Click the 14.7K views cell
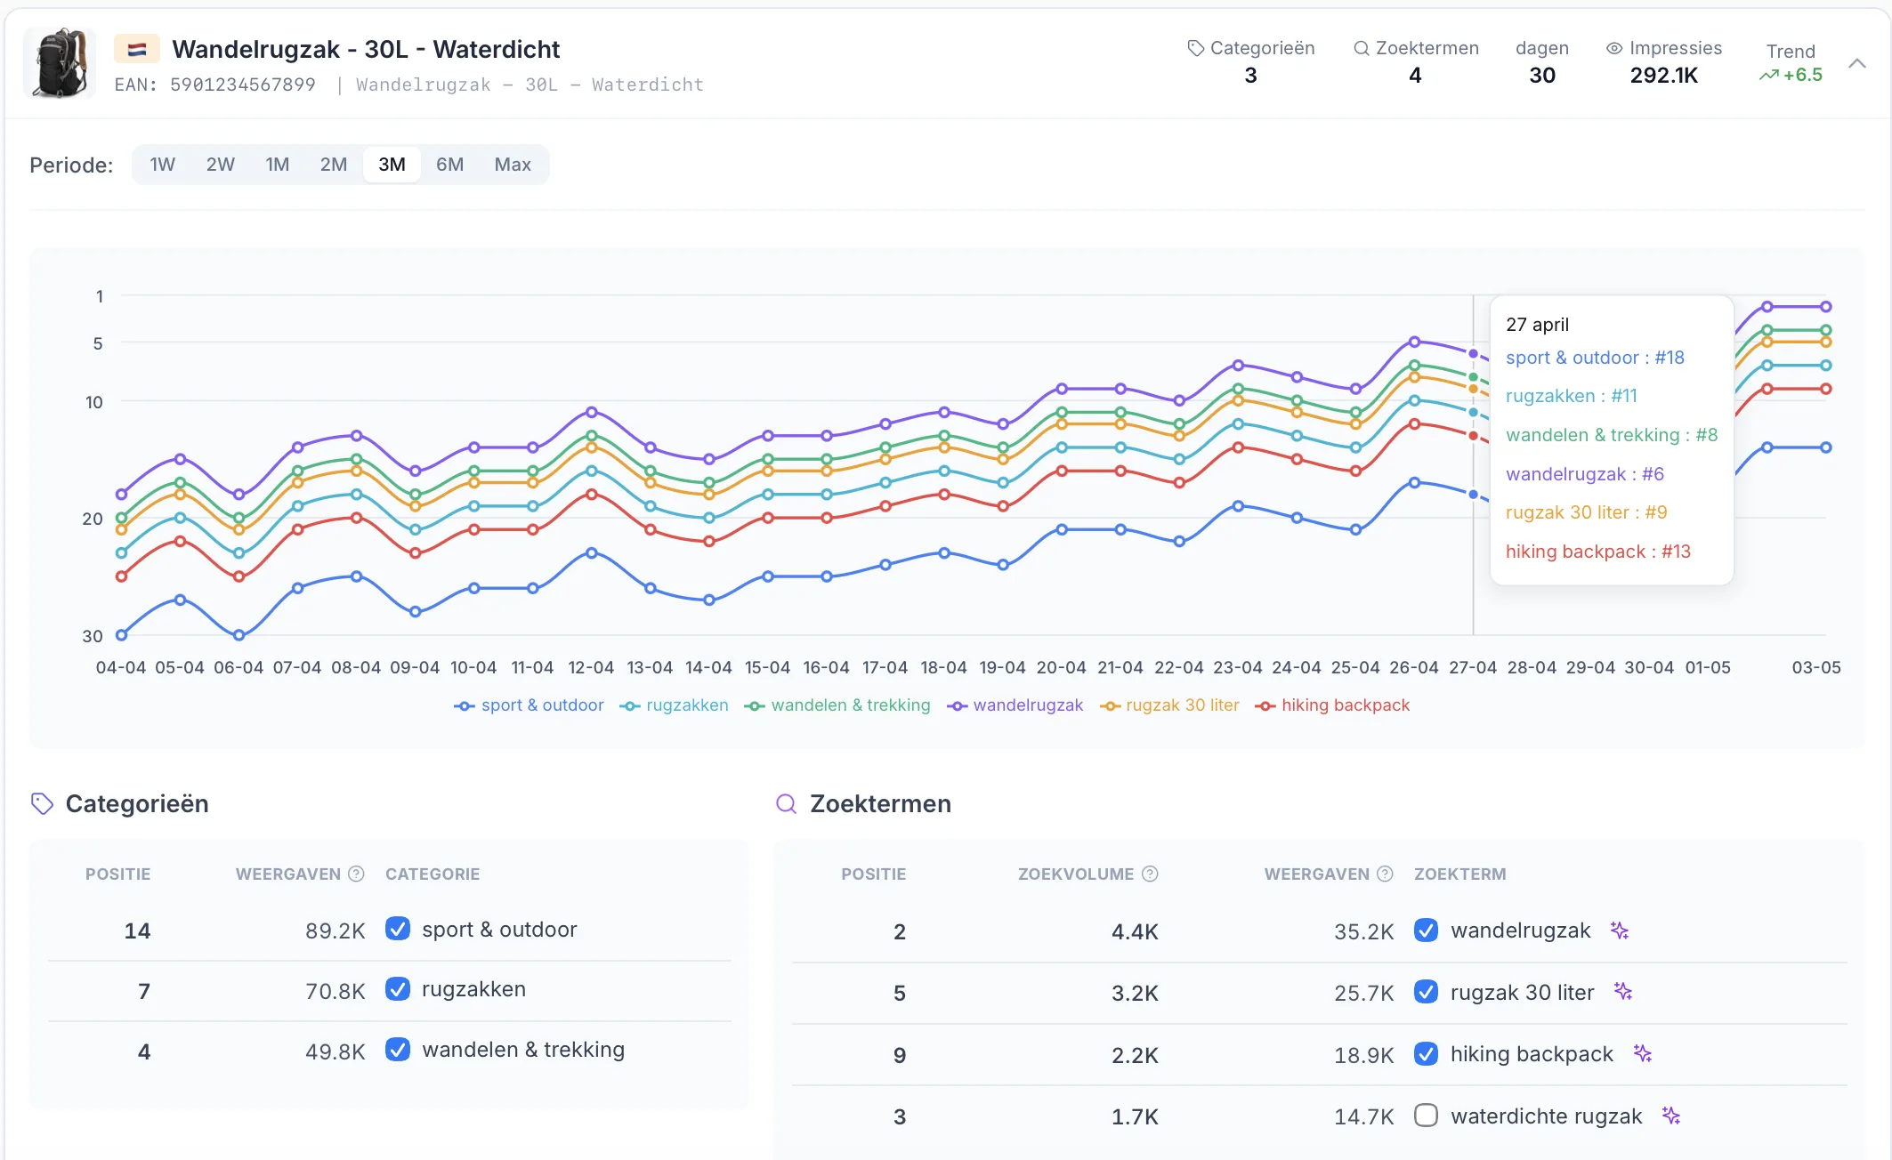The width and height of the screenshot is (1892, 1160). [x=1363, y=1116]
